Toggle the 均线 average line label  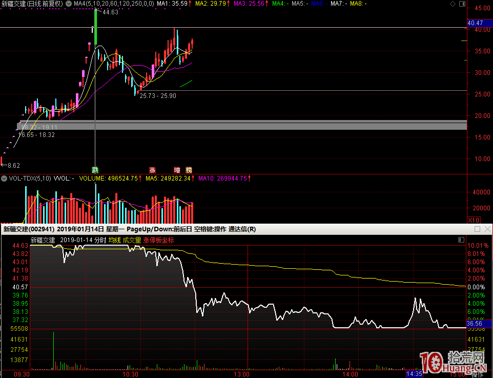click(x=114, y=240)
